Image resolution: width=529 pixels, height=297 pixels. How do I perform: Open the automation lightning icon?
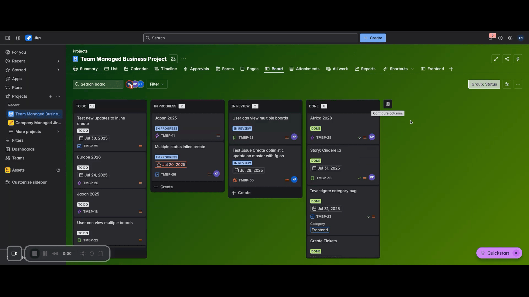click(518, 59)
